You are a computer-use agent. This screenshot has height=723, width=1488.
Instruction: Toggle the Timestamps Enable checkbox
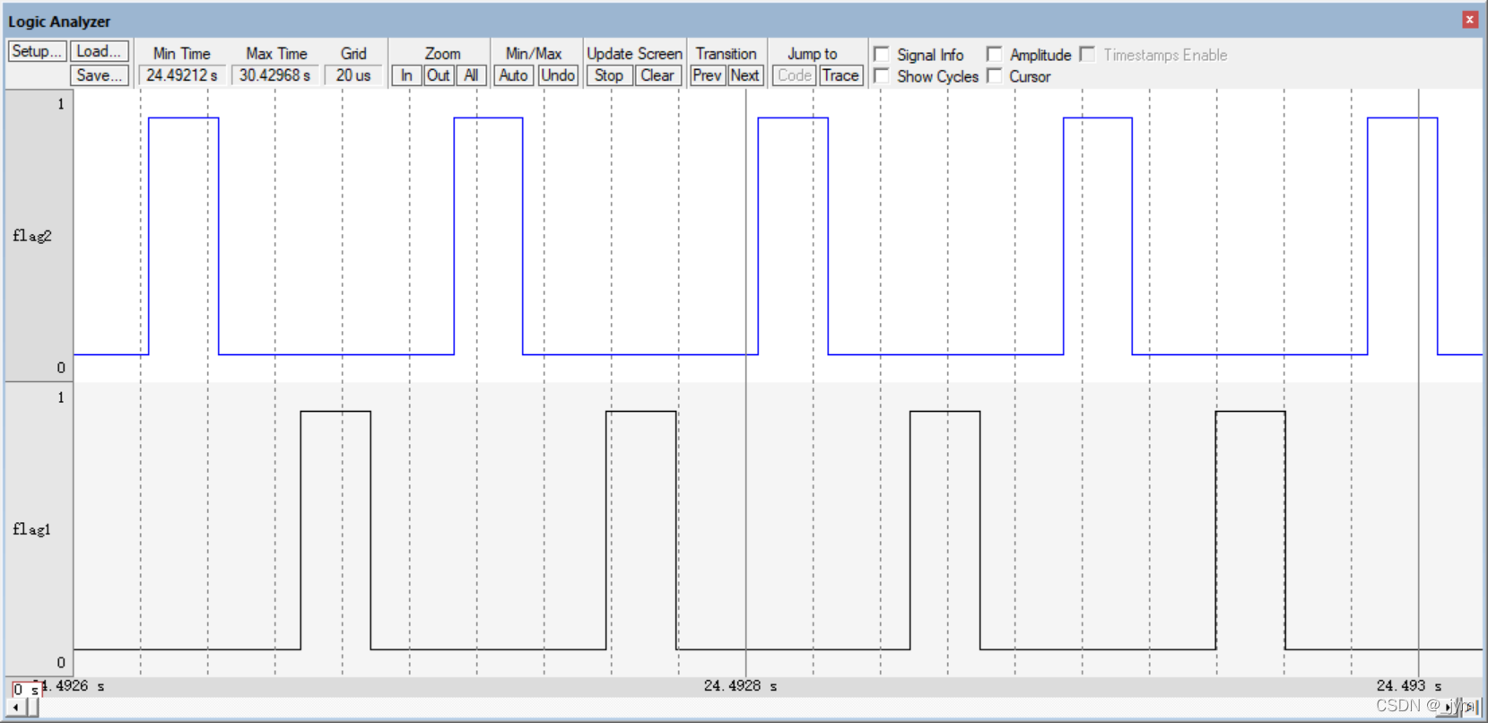coord(1087,54)
